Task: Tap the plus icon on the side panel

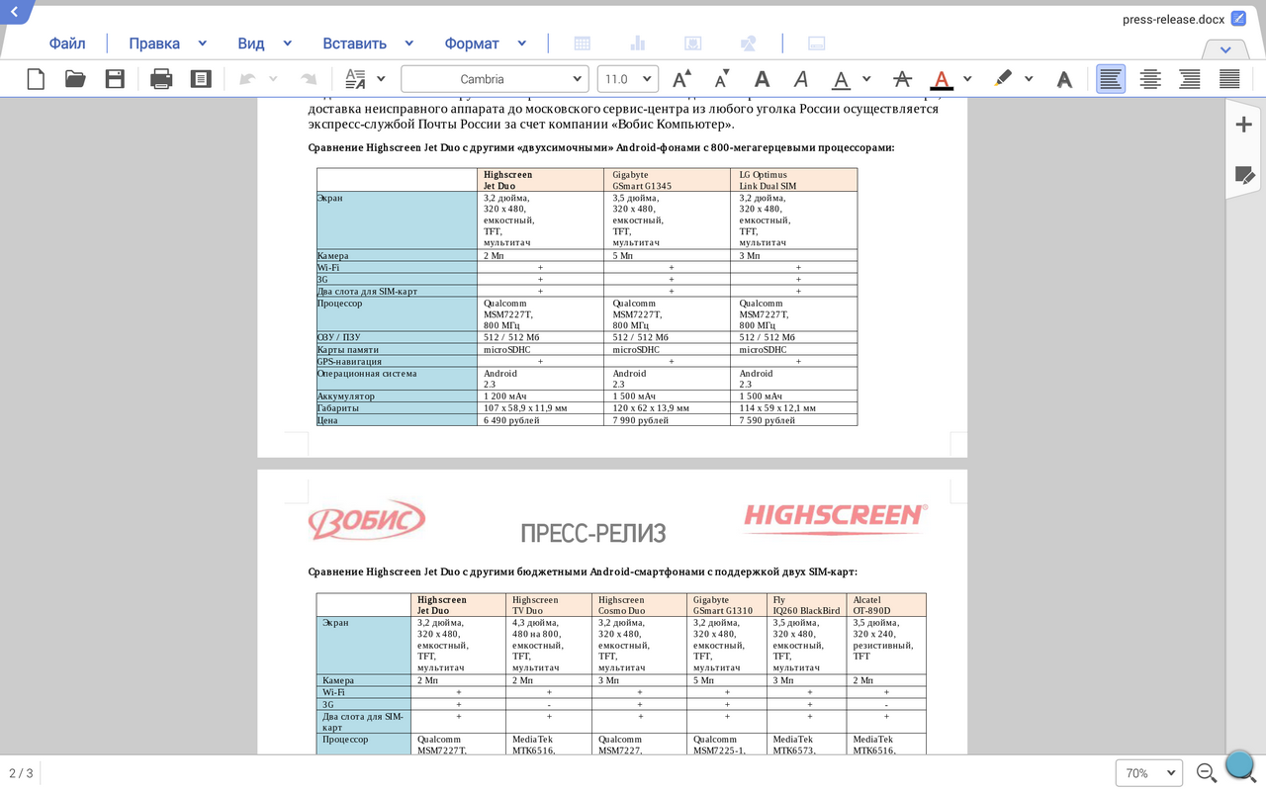Action: [x=1243, y=124]
